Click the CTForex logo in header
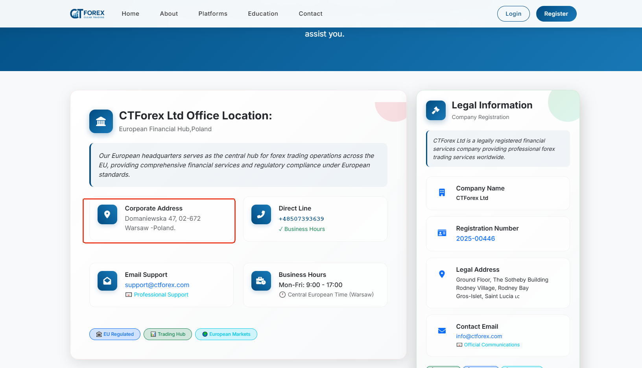Image resolution: width=642 pixels, height=368 pixels. point(87,14)
